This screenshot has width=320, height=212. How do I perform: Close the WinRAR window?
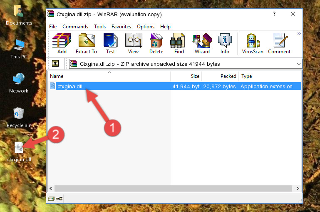[293, 14]
